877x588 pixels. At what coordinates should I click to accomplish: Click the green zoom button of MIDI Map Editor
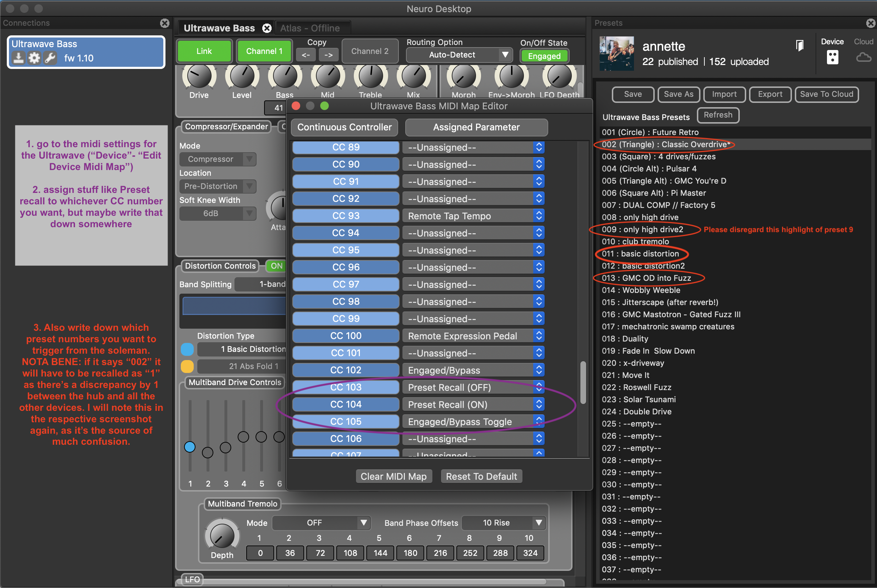click(x=324, y=106)
